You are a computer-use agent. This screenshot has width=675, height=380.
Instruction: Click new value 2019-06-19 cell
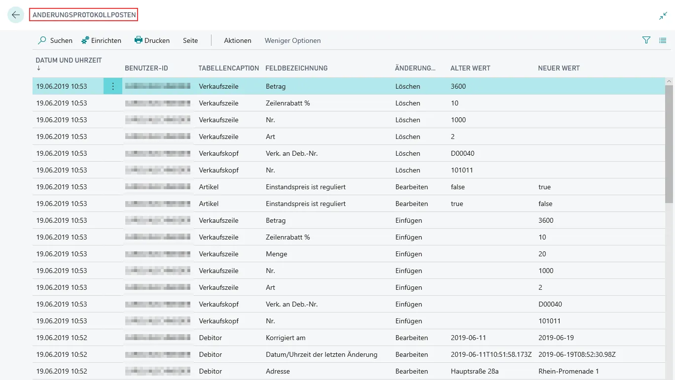[556, 338]
